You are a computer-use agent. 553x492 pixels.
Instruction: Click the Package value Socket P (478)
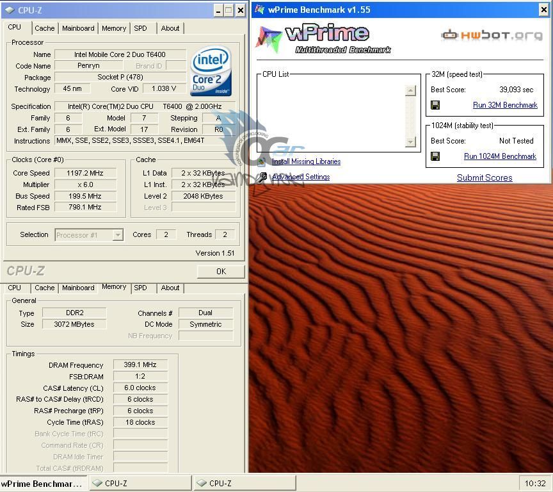click(x=120, y=77)
